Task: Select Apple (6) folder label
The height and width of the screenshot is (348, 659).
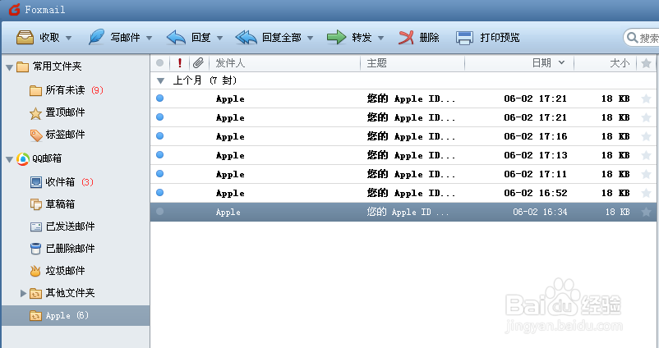Action: 67,315
